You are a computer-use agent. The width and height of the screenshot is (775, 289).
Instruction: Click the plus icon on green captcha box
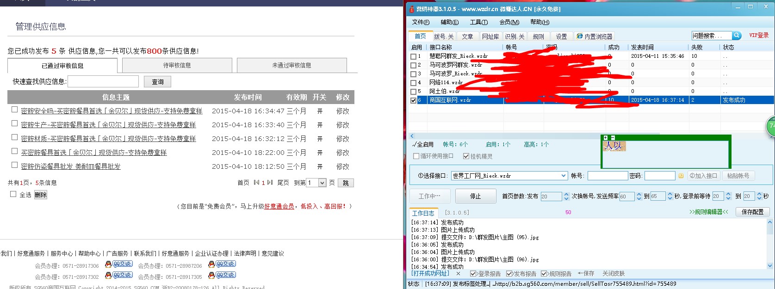[605, 138]
